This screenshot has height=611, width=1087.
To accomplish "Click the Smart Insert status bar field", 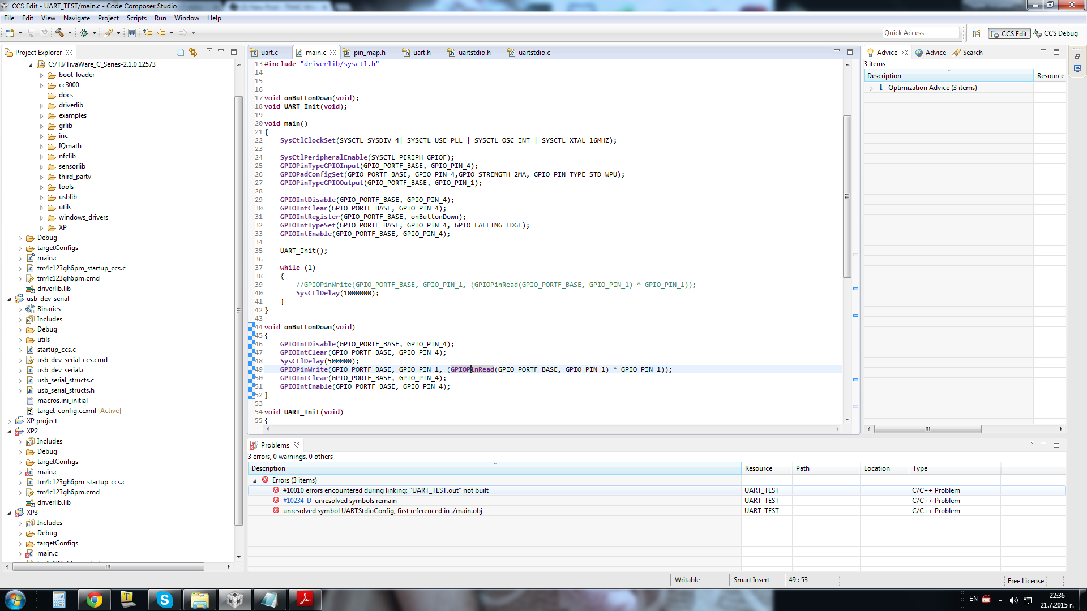I will click(751, 580).
